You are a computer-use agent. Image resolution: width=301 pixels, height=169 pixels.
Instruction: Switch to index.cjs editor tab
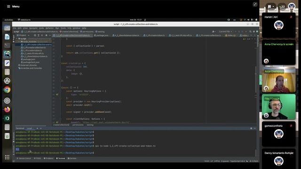(x=231, y=36)
